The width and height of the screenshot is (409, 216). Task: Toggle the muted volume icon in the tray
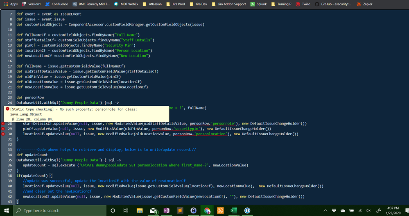pyautogui.click(x=368, y=211)
